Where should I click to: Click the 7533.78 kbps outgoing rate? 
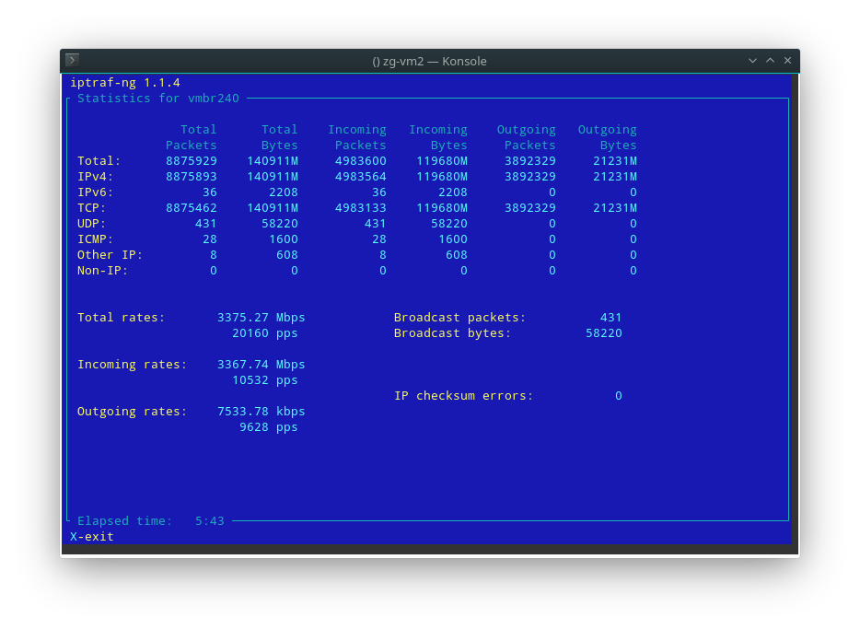[261, 412]
